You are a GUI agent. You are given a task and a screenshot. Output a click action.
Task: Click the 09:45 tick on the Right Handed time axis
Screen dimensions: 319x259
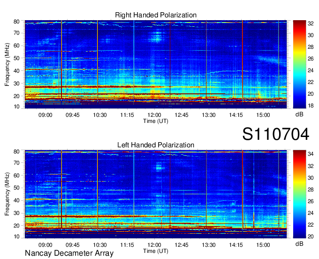[x=72, y=115]
